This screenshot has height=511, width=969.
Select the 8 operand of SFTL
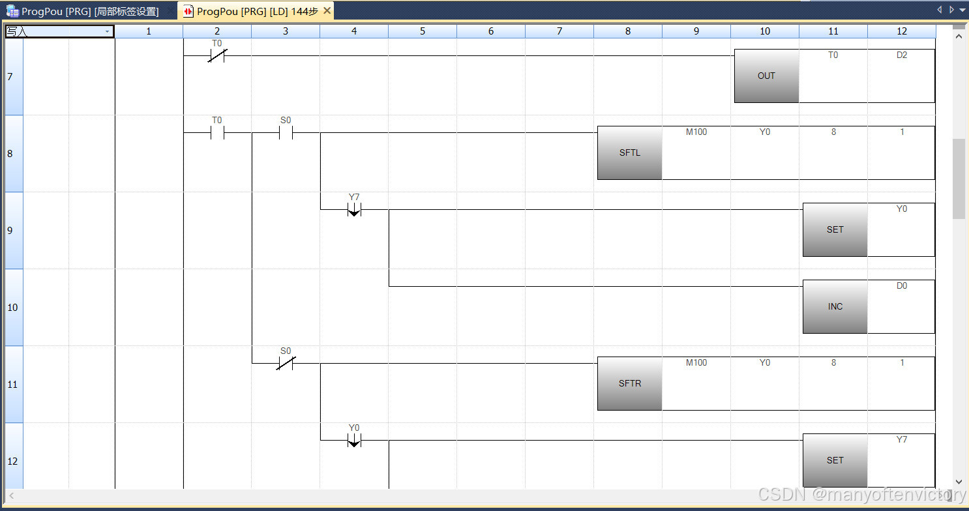833,132
